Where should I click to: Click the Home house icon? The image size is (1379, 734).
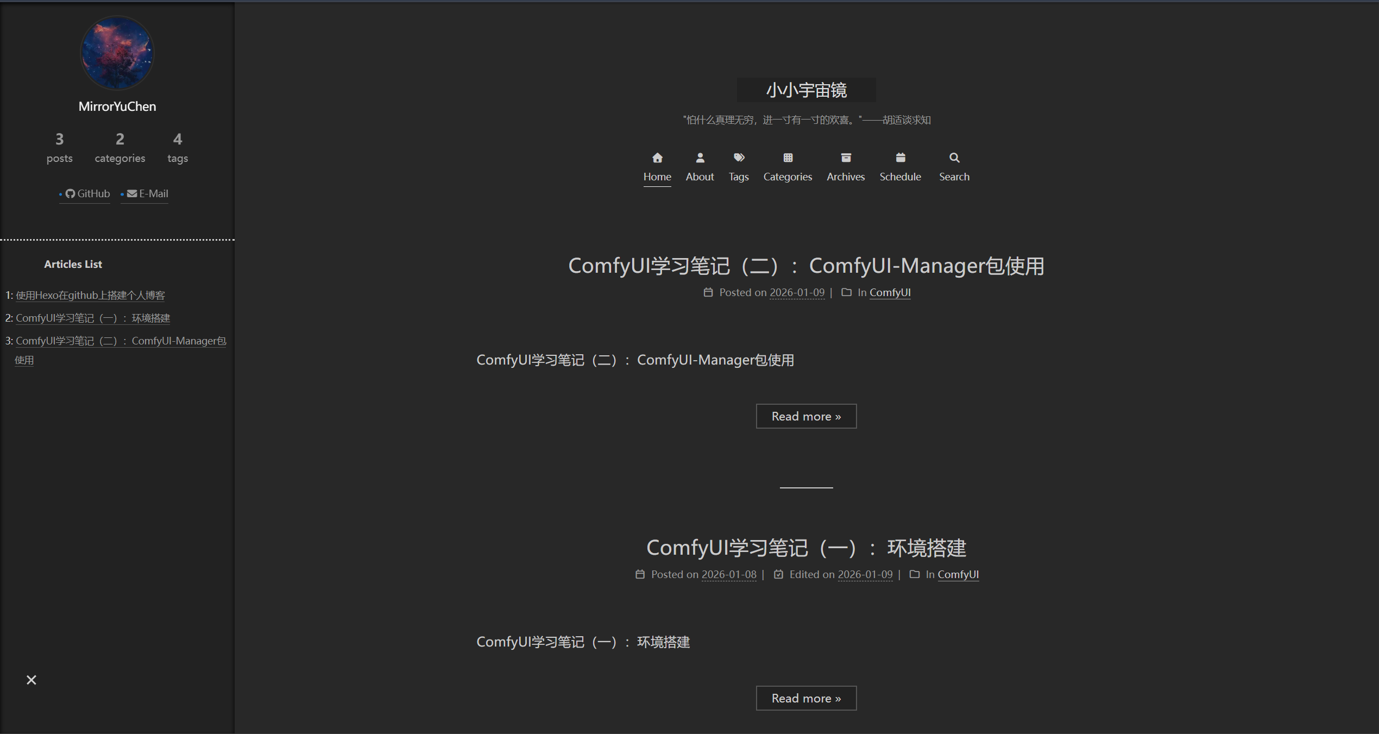click(657, 158)
